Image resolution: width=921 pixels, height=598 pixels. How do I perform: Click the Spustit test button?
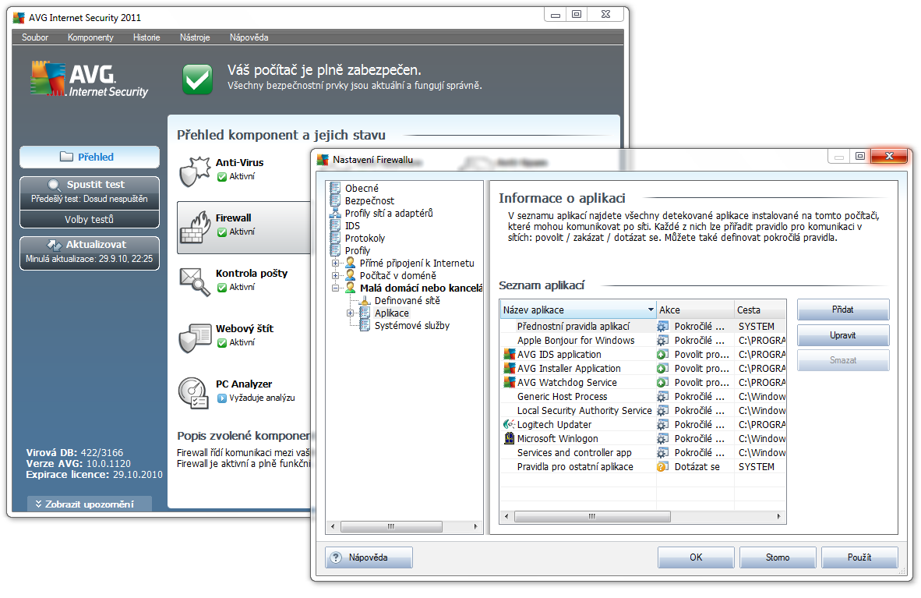90,191
